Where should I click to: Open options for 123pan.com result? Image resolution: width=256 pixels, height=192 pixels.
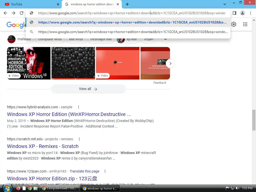click(105, 171)
